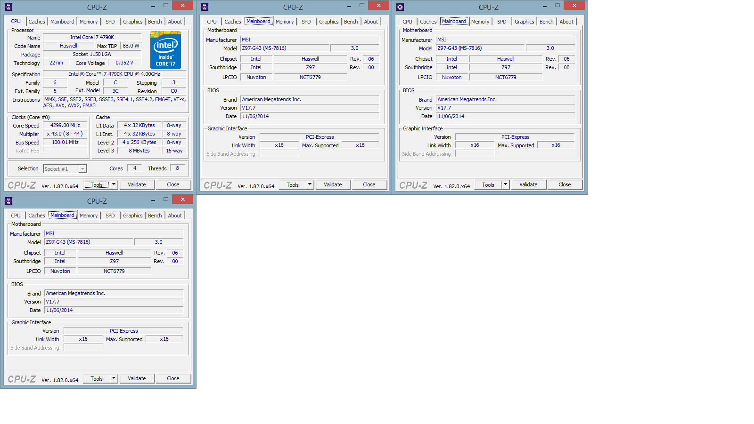The height and width of the screenshot is (424, 754).
Task: Click the CPU-Z title bar icon of the bottom window
Action: [8, 201]
